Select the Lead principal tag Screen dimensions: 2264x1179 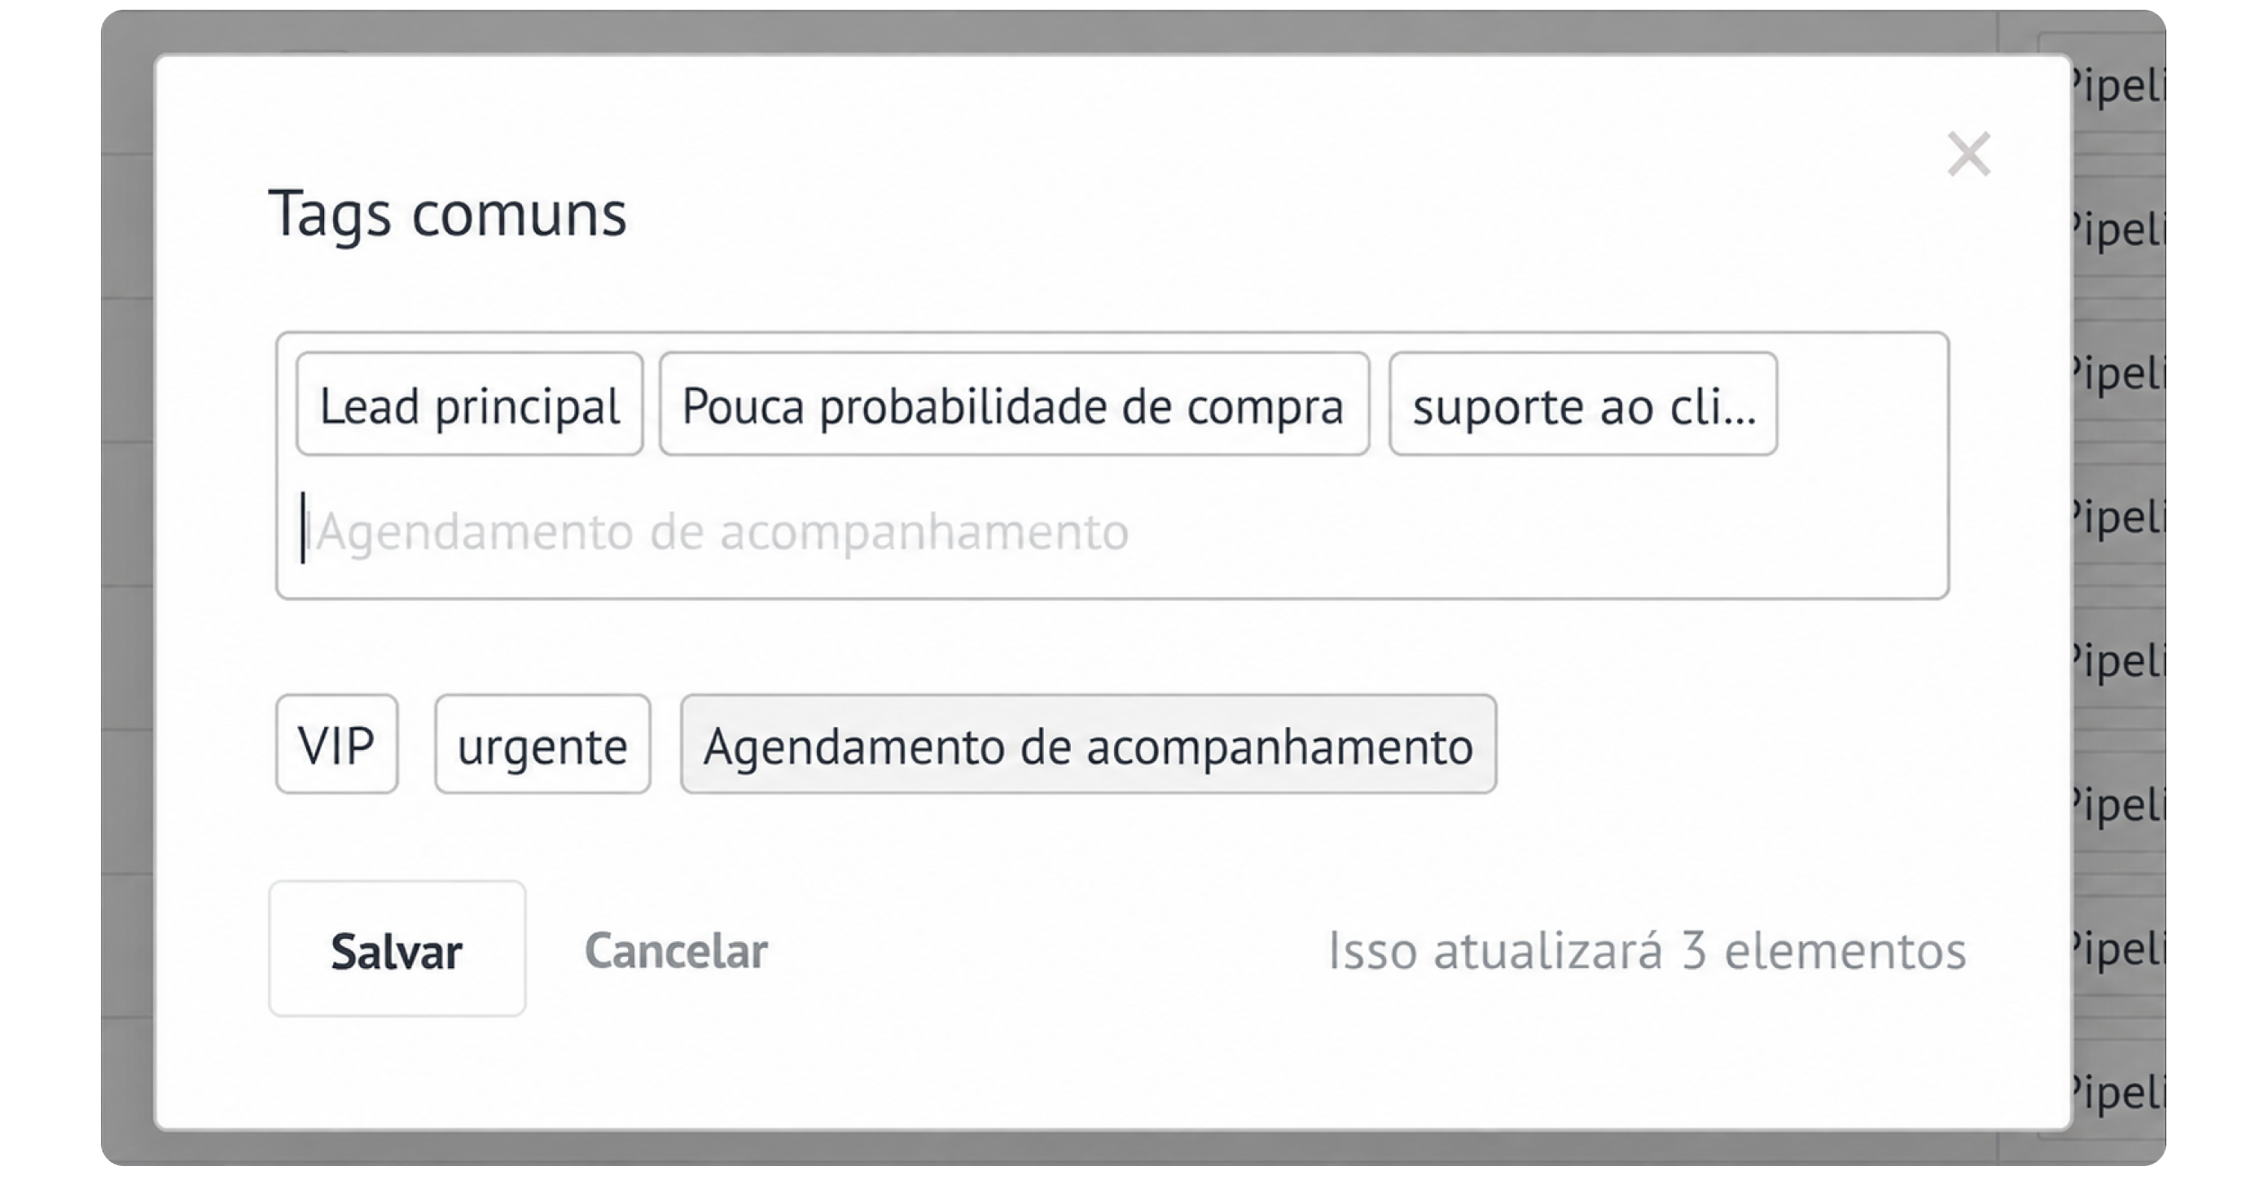coord(469,404)
